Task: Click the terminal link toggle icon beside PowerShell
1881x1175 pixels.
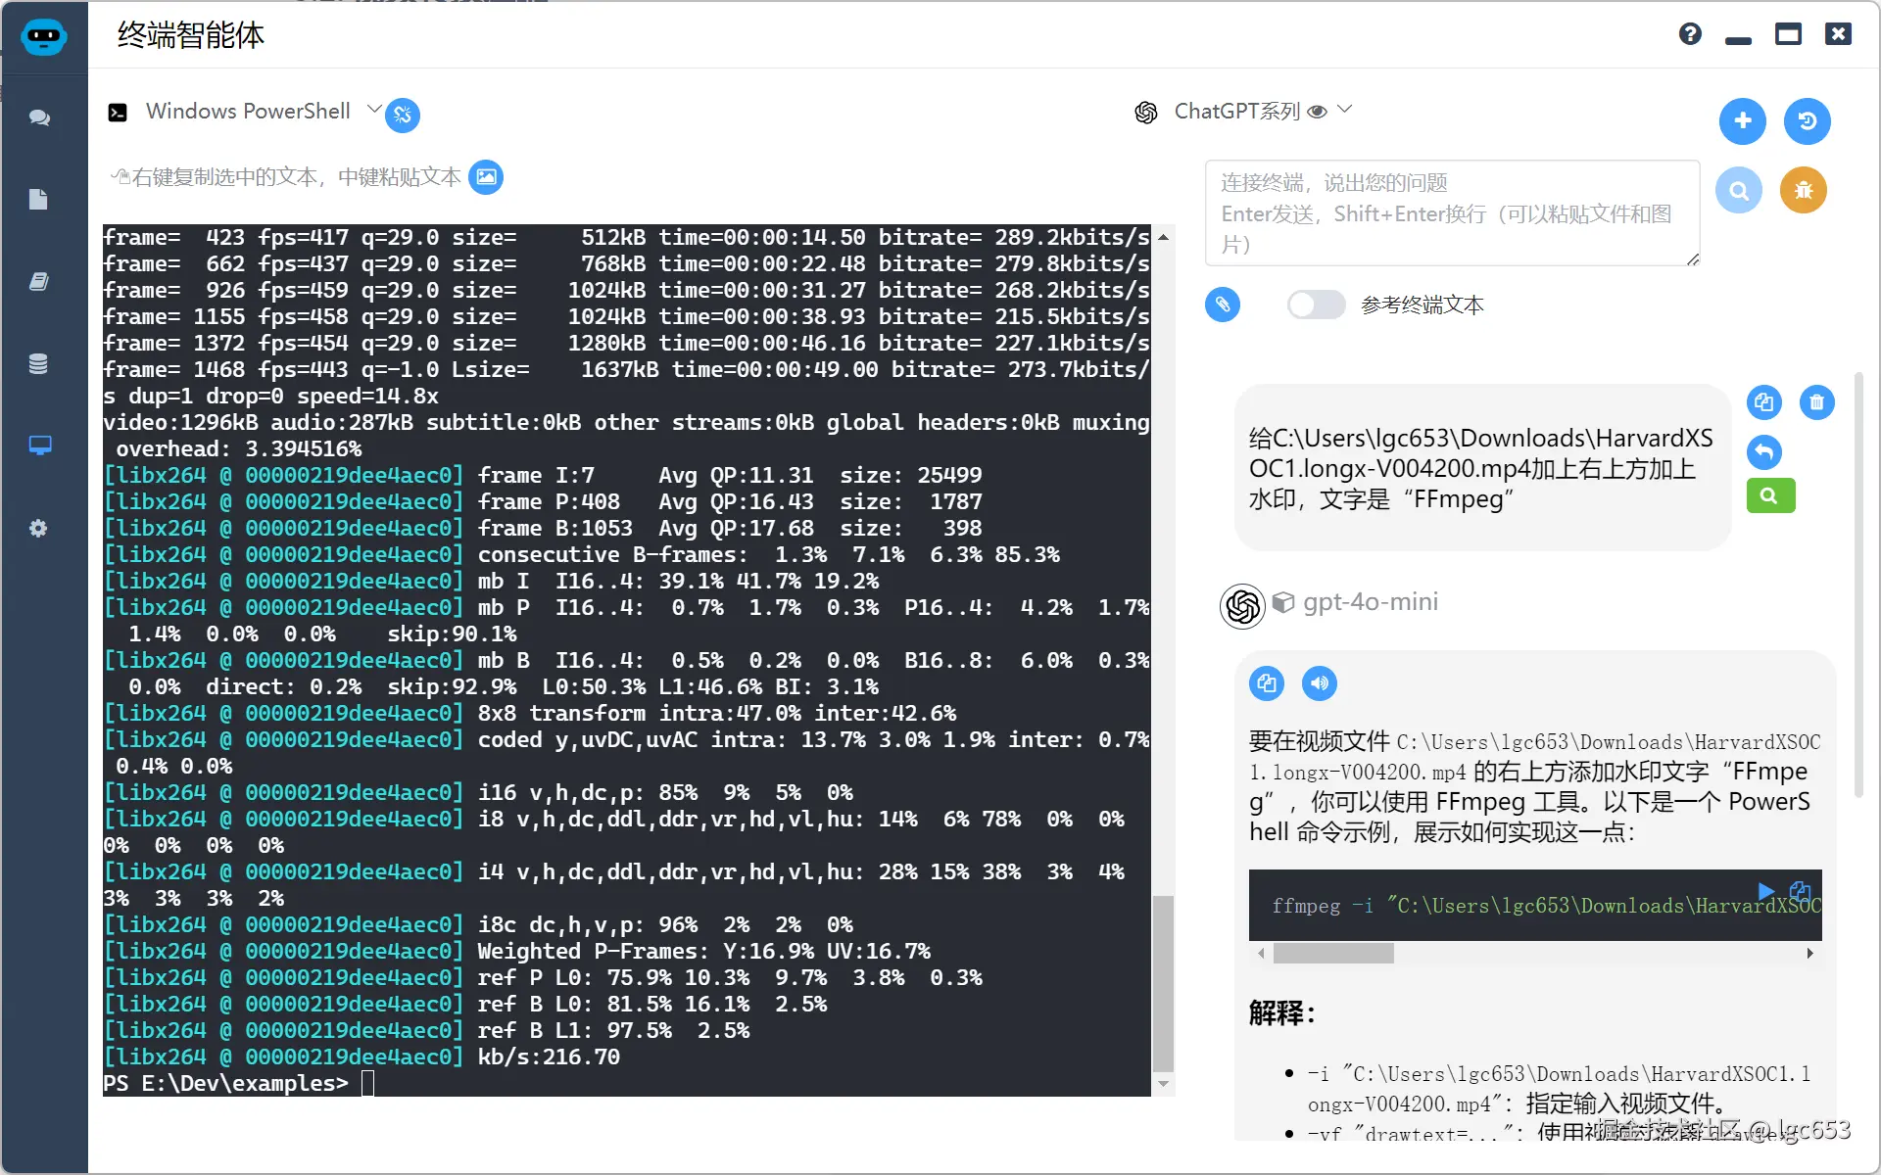Action: (403, 116)
